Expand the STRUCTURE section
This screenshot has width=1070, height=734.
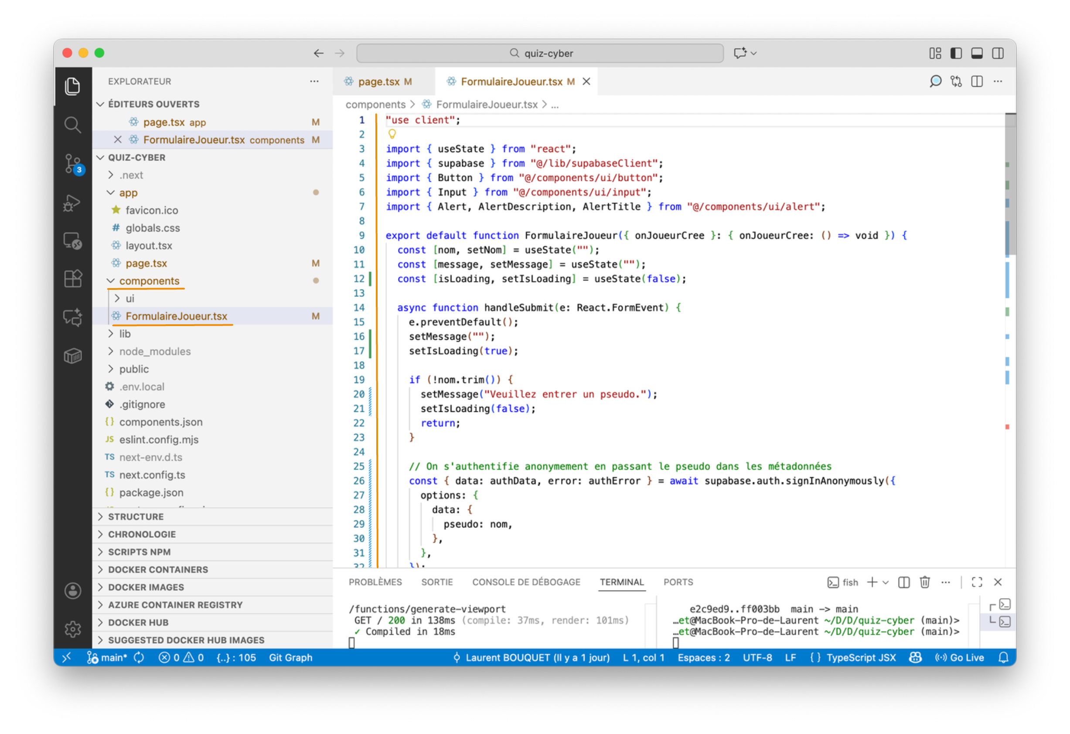coord(135,517)
